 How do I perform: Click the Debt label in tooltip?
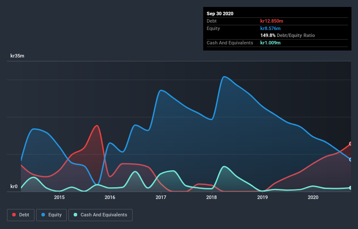click(211, 21)
